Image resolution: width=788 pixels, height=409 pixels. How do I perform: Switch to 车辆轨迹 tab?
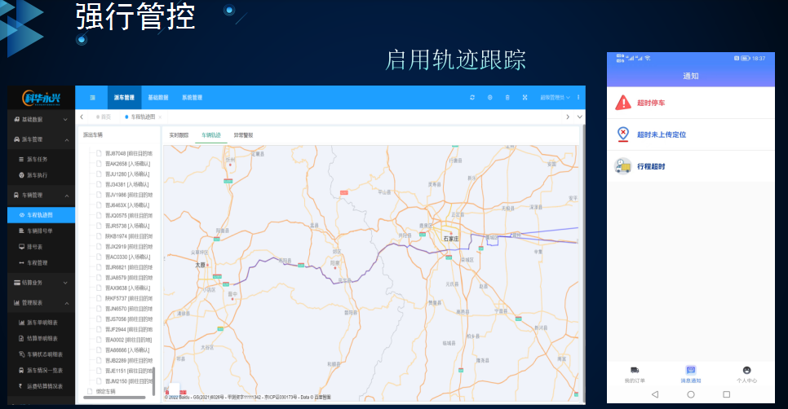(211, 135)
